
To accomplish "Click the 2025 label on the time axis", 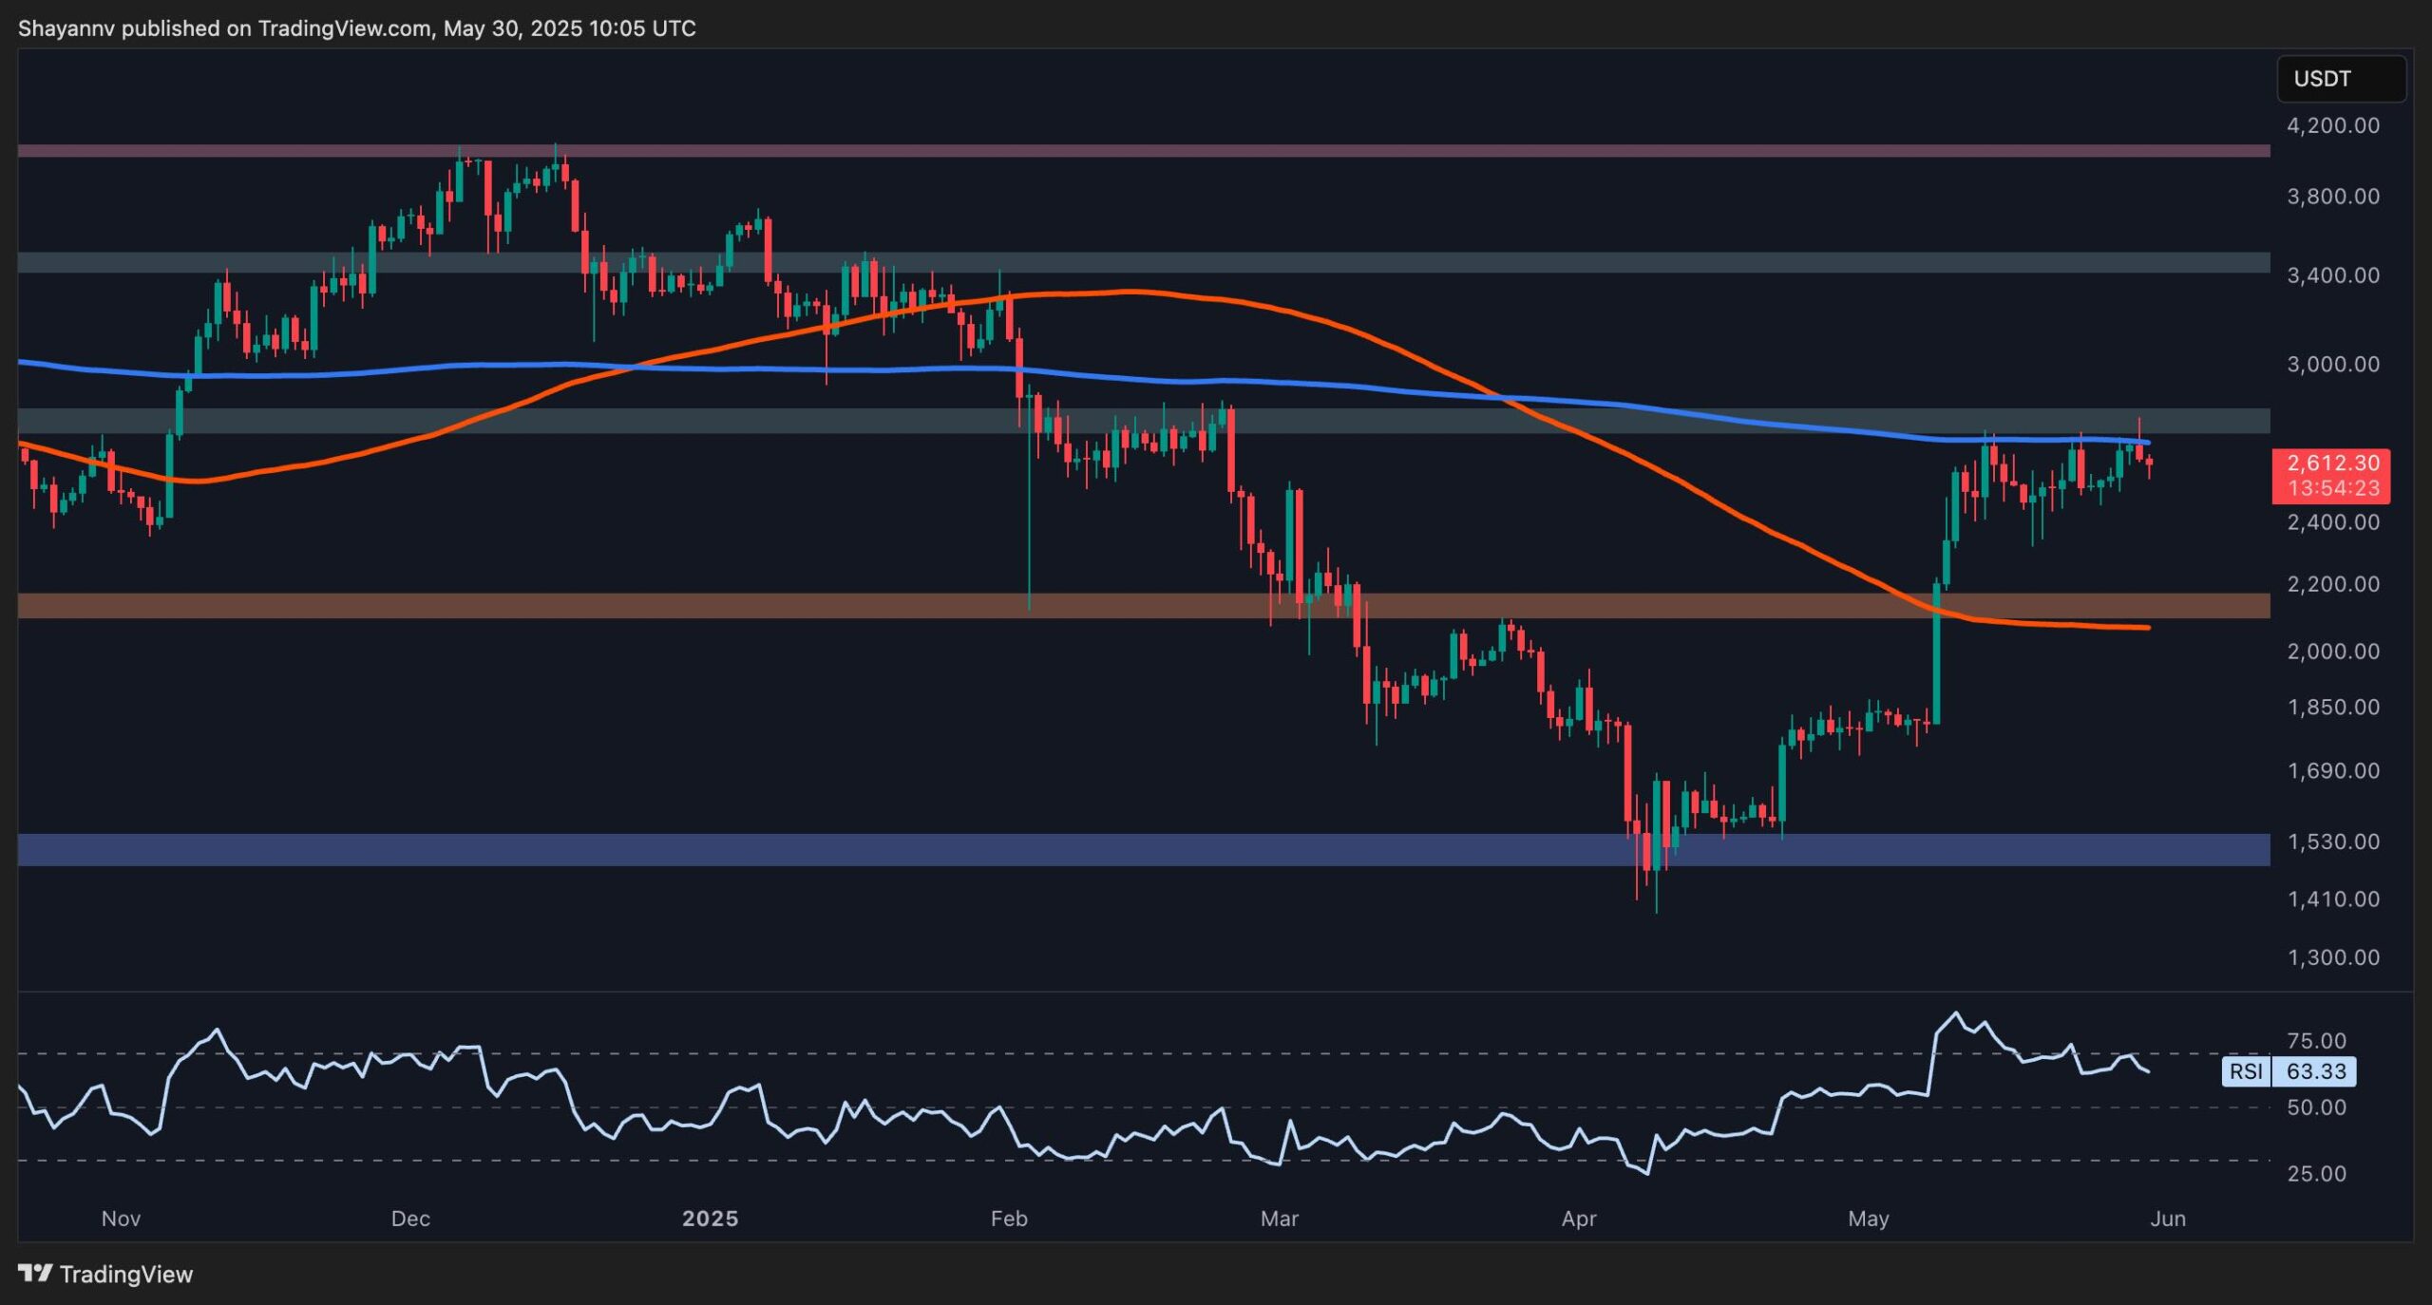I will pyautogui.click(x=711, y=1218).
